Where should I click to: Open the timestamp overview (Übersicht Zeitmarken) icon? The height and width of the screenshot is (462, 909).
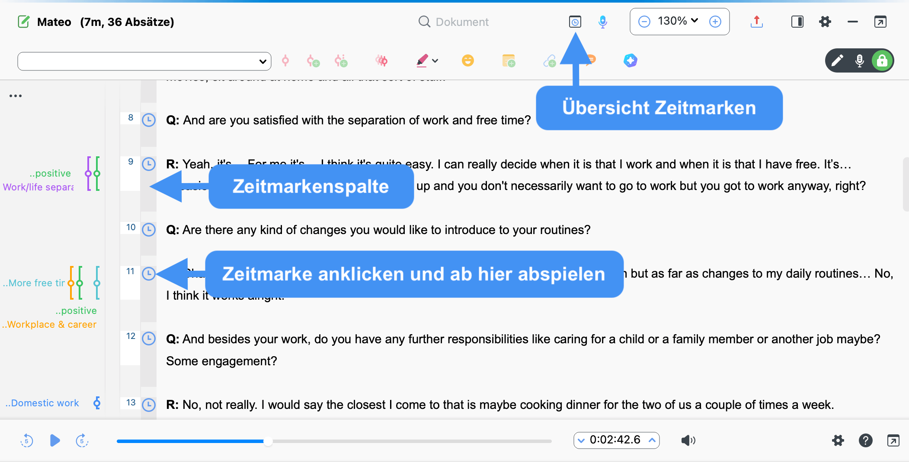coord(575,22)
